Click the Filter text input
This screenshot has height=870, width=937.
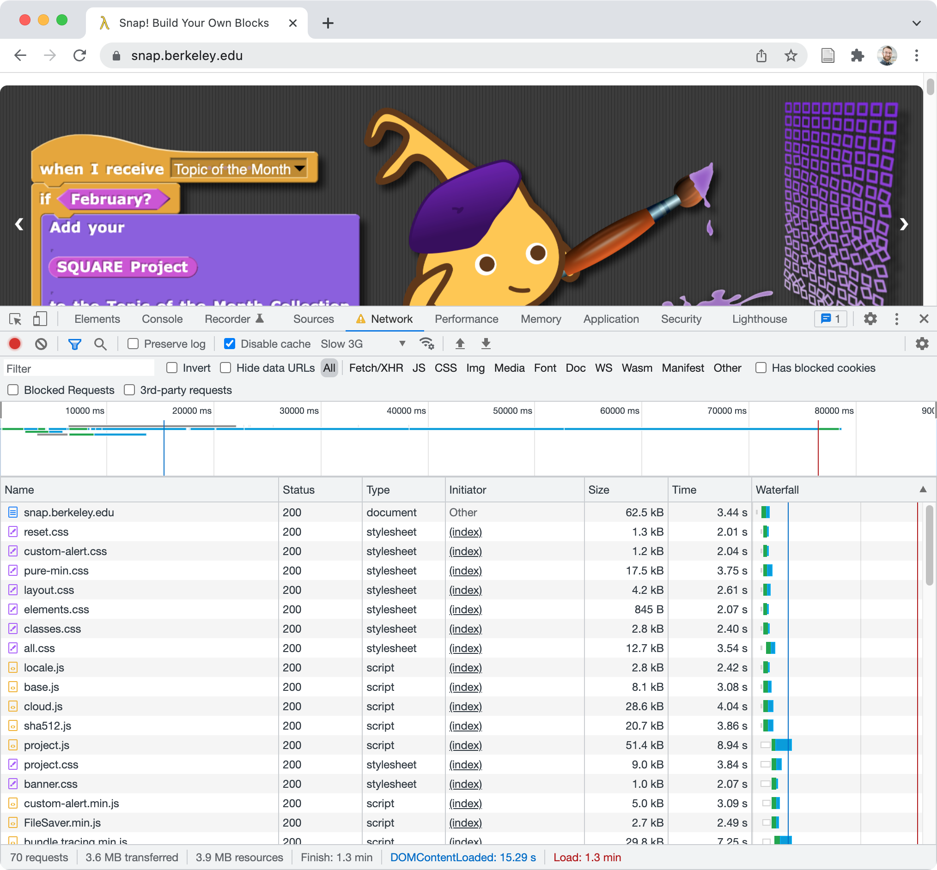pos(78,368)
